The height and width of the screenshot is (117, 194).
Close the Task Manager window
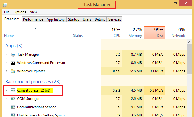click(x=185, y=3)
